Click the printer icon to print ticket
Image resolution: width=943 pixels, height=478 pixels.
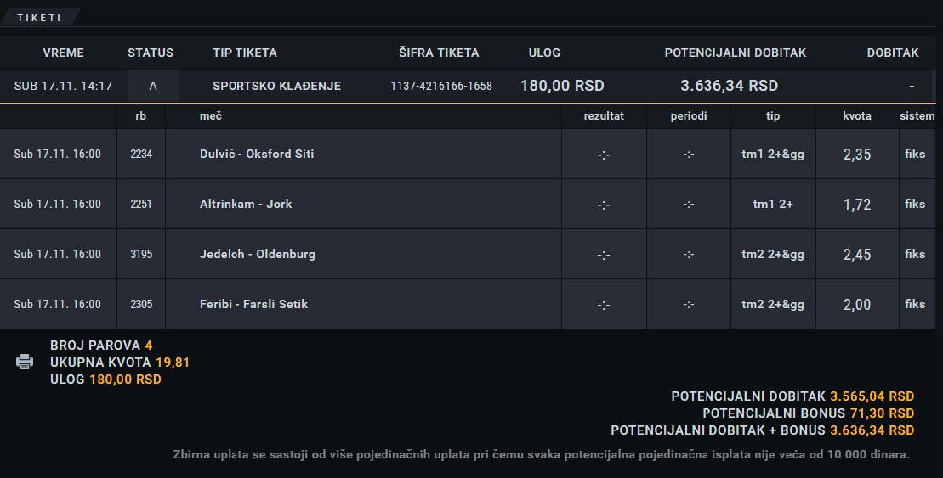(25, 362)
